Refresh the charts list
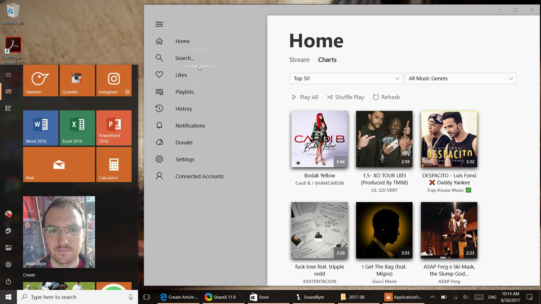This screenshot has width=541, height=304. [386, 97]
